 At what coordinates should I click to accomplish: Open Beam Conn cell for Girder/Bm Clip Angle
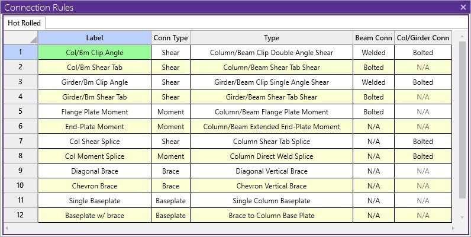(373, 82)
